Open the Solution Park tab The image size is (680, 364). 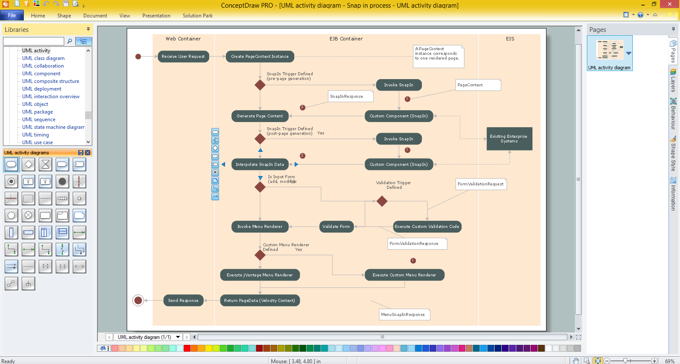tap(198, 16)
